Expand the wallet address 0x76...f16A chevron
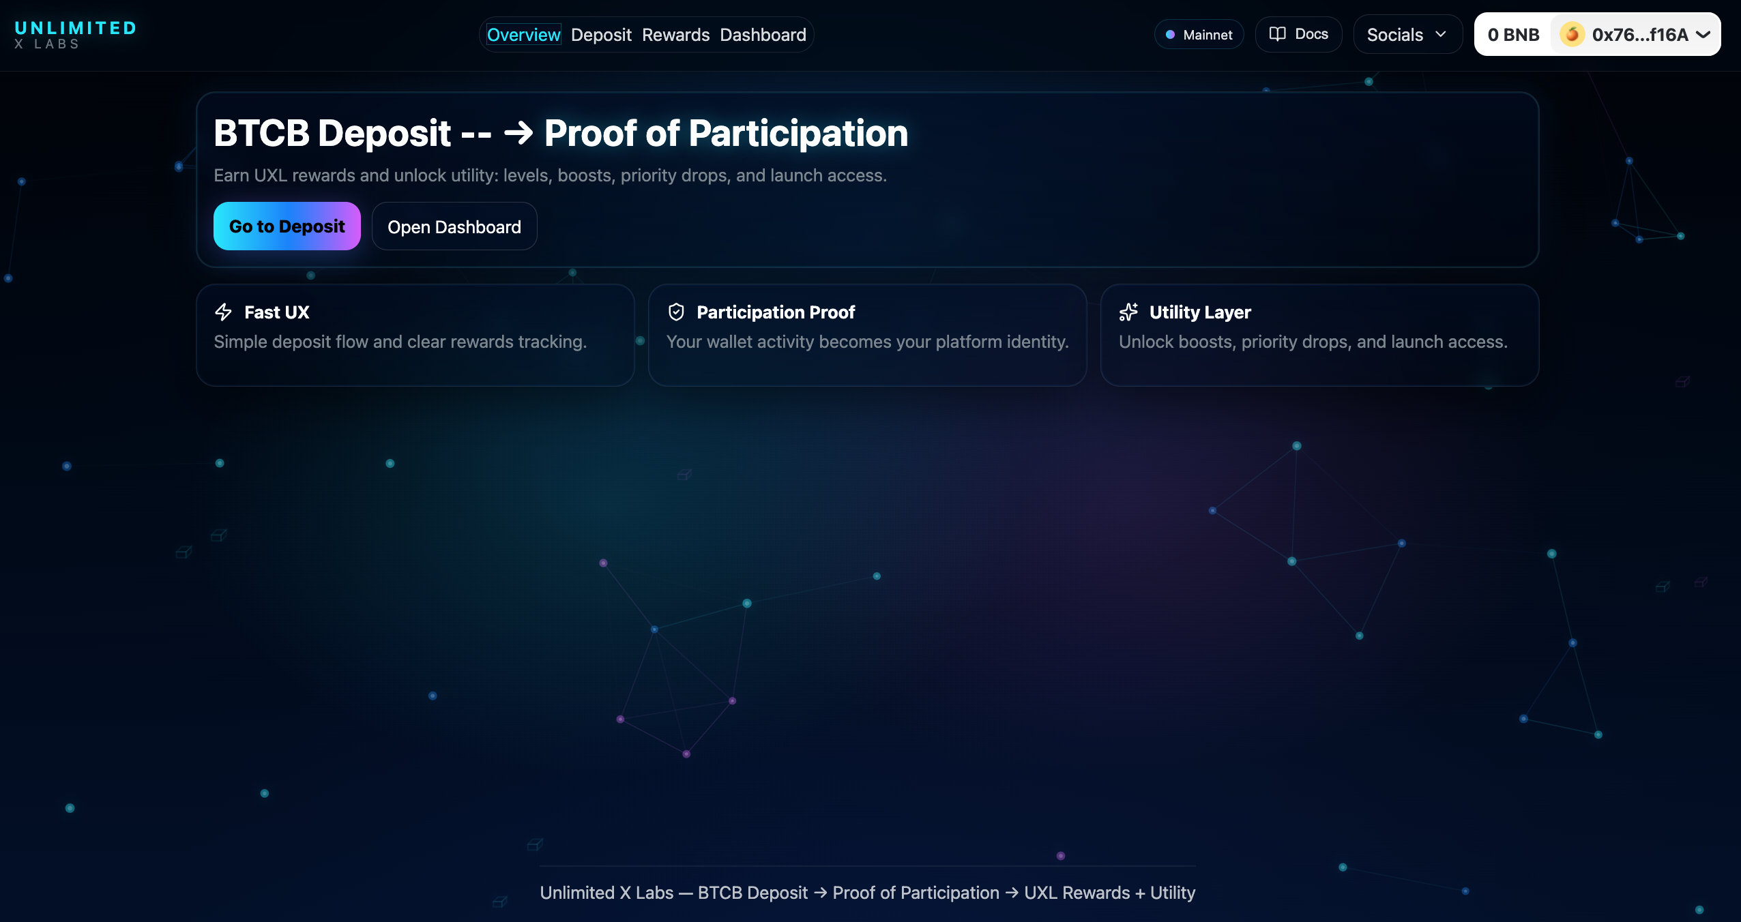Viewport: 1741px width, 922px height. [1704, 34]
